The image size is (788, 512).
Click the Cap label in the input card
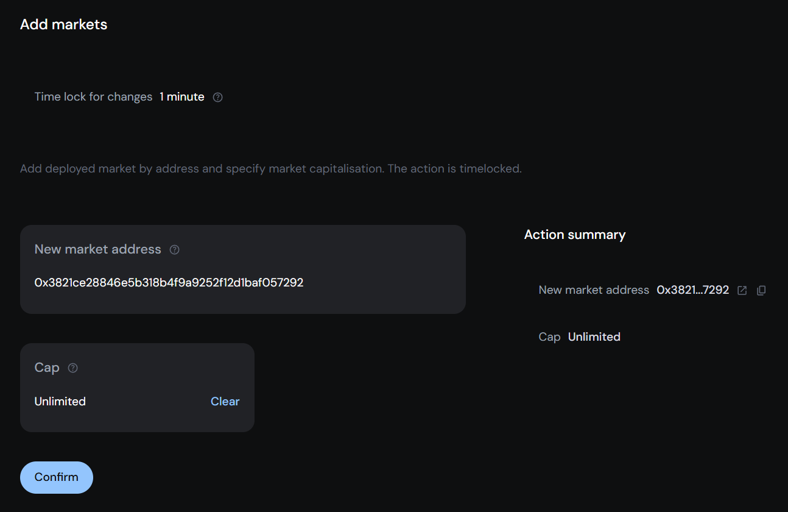[x=47, y=368]
